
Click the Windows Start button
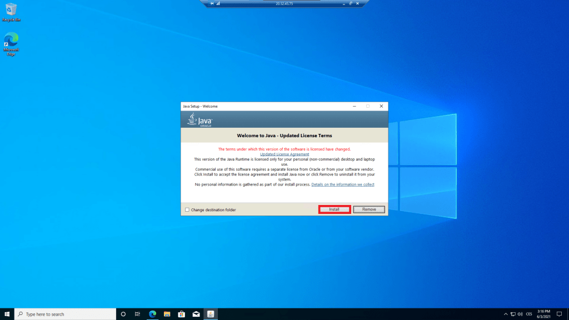[x=7, y=314]
